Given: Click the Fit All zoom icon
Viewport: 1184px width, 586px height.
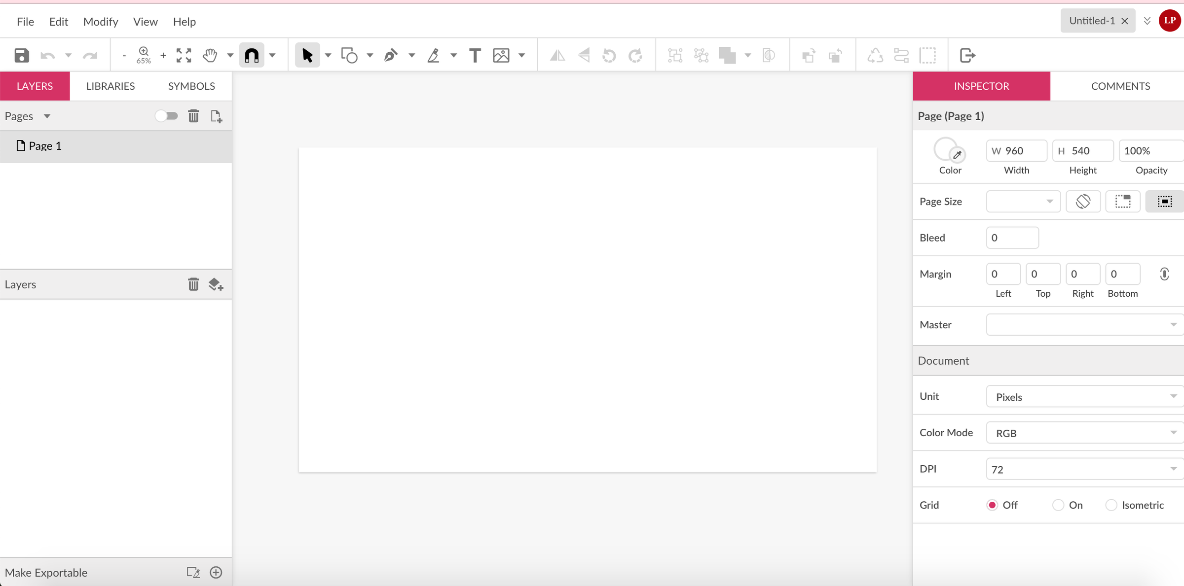Looking at the screenshot, I should point(184,55).
